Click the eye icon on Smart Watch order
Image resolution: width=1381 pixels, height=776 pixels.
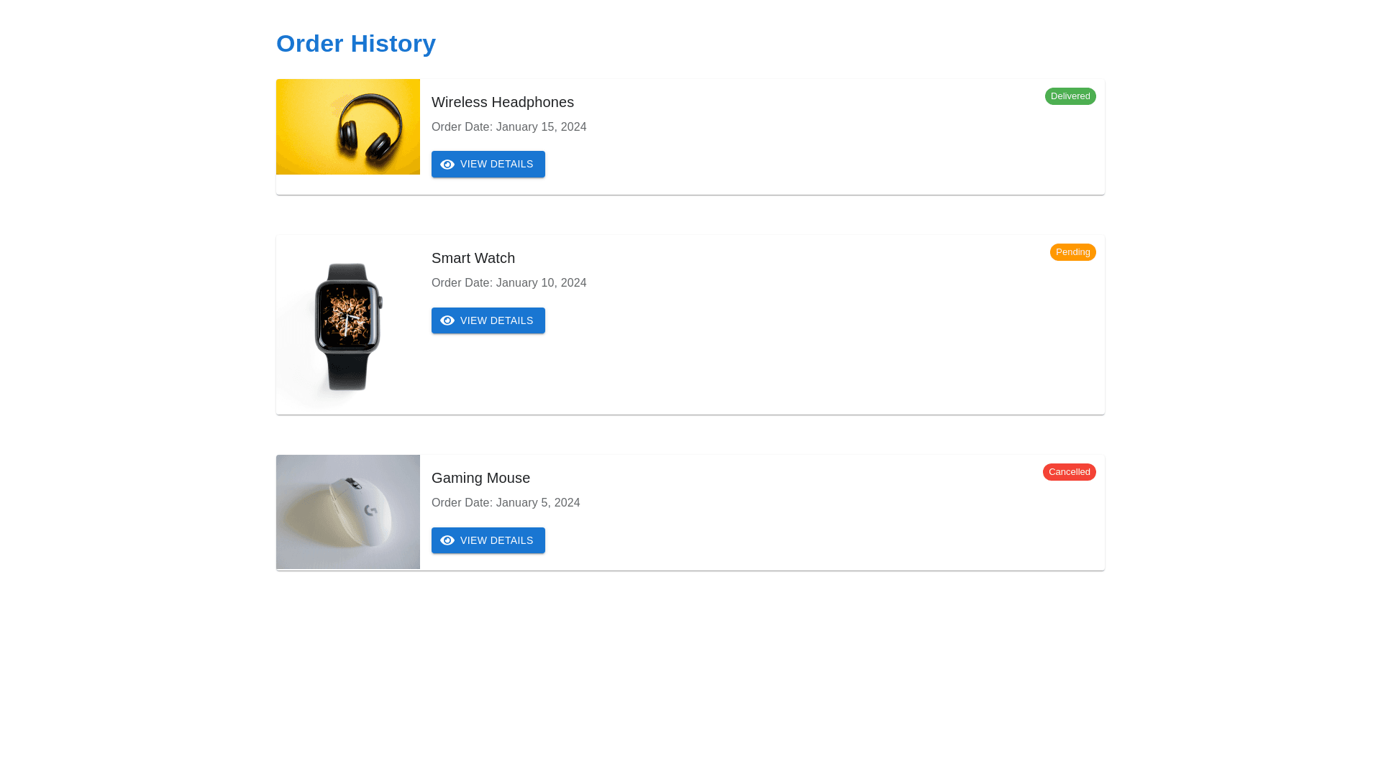[x=447, y=320]
